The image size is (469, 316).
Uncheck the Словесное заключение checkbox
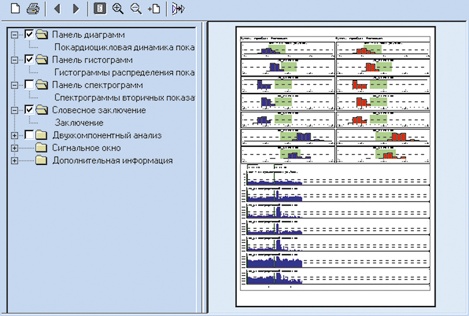tap(29, 110)
